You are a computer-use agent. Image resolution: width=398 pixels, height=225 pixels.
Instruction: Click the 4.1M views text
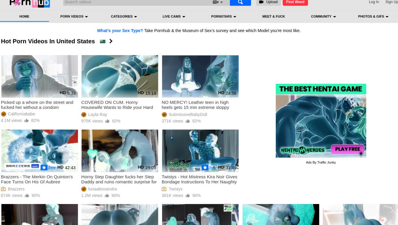pyautogui.click(x=11, y=120)
